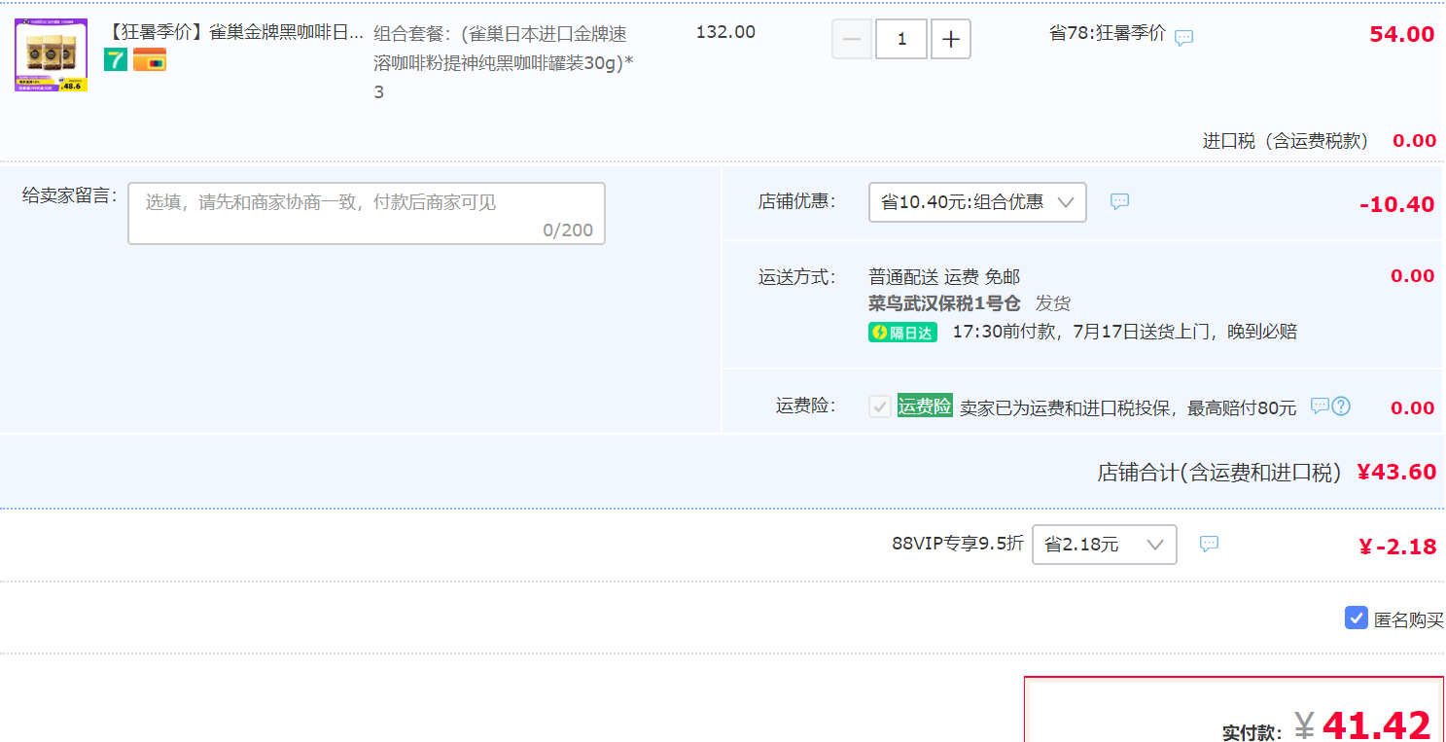Click the unit price 132.00
The height and width of the screenshot is (742, 1446).
[725, 32]
